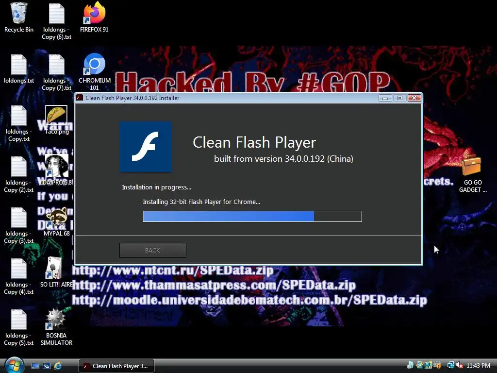Select loldongs - Copy (5).txt file icon
497x373 pixels.
19,328
